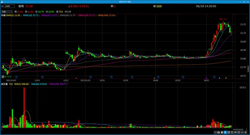The height and width of the screenshot is (135, 250).
Task: Edit the stock code field 1449
Action: [x=9, y=6]
